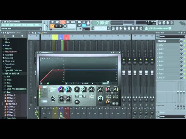Open the OPTIONS menu
This screenshot has height=139, width=186.
tap(30, 25)
